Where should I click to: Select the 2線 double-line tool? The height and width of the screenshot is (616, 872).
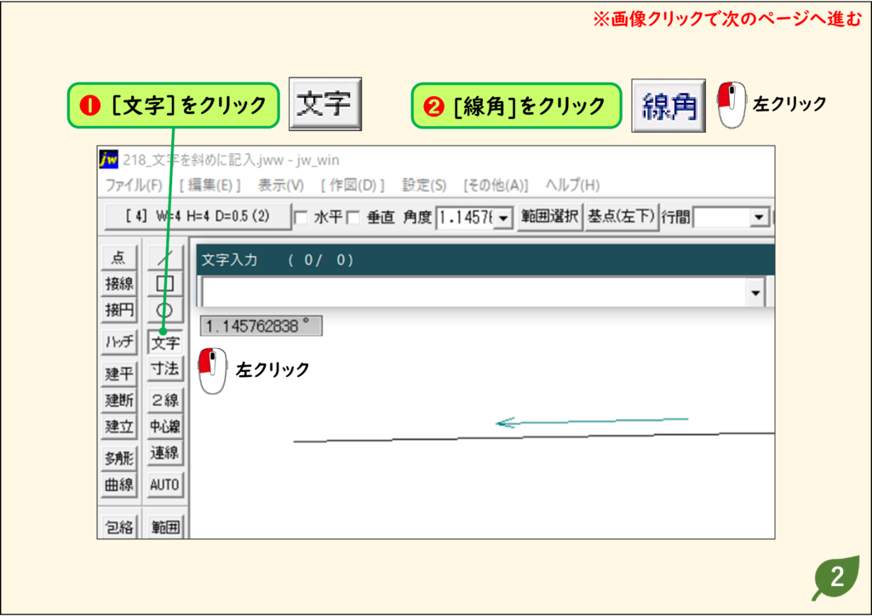point(165,400)
